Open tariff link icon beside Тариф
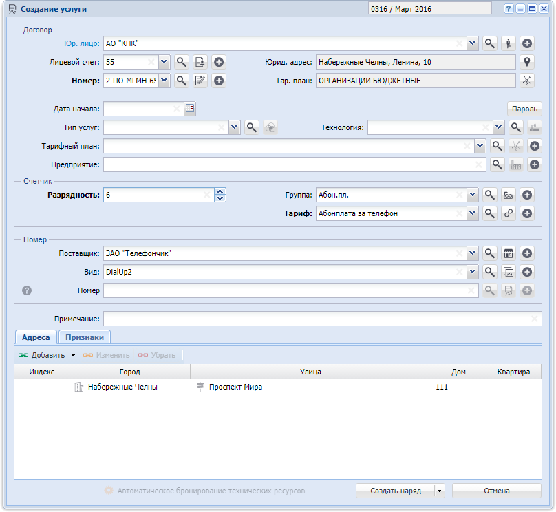556x512 pixels. tap(509, 213)
